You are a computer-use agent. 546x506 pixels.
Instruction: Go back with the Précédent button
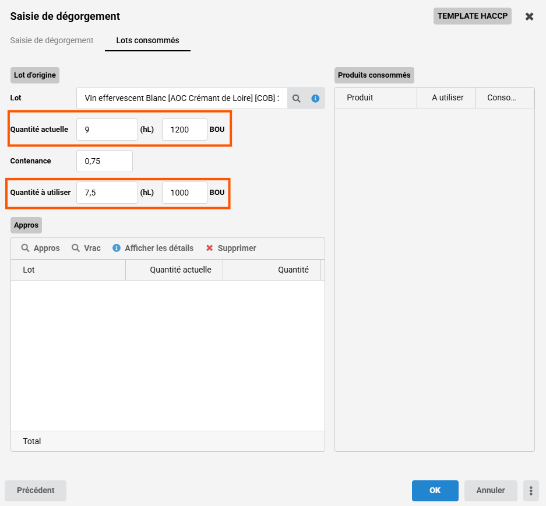[36, 491]
